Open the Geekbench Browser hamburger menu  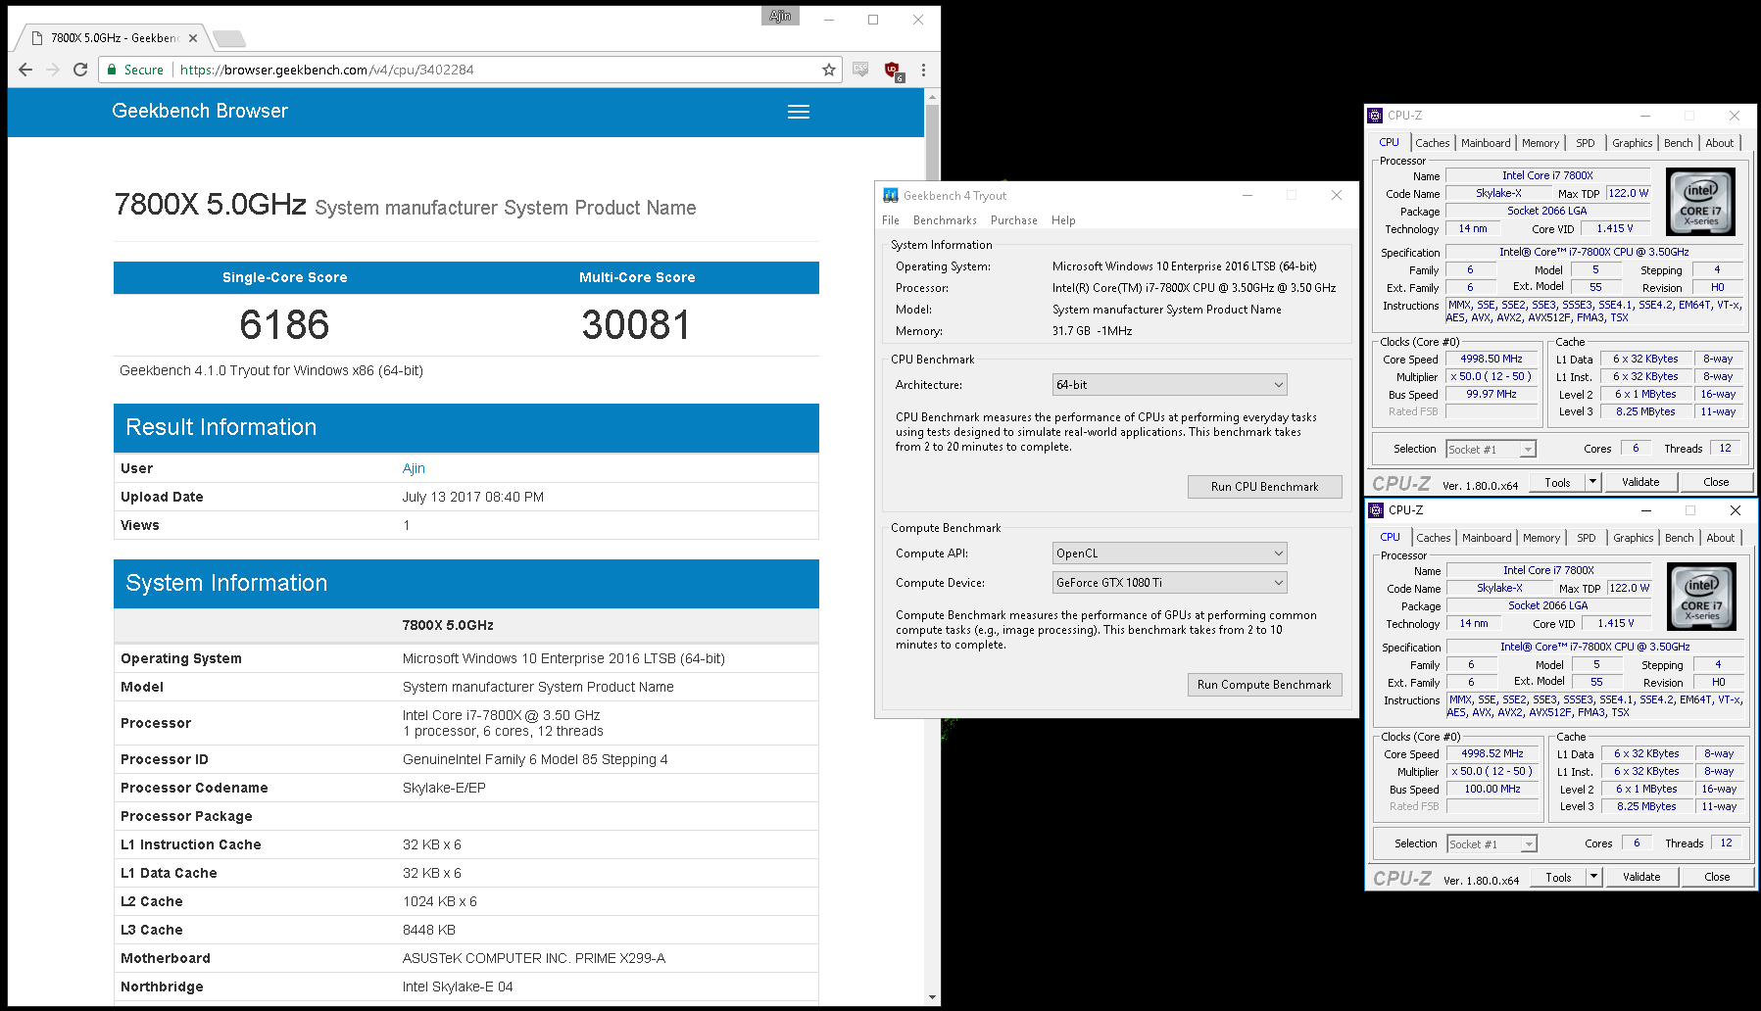point(799,112)
